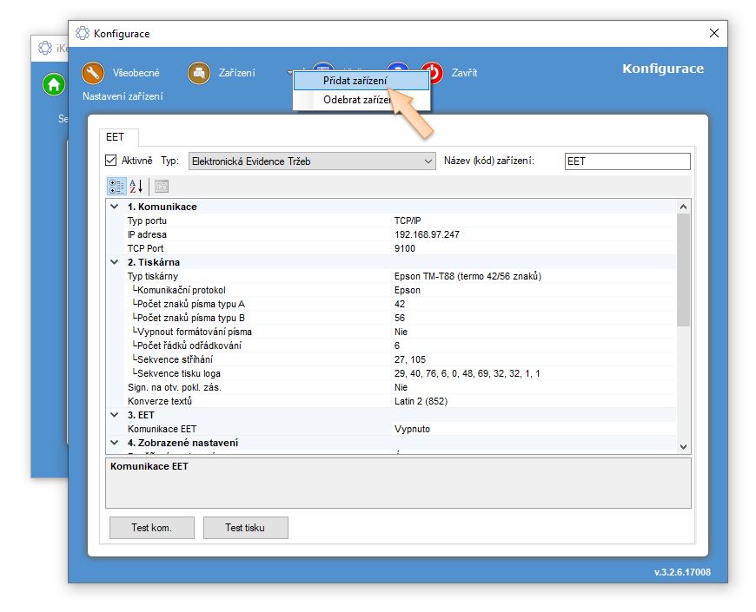Switch property grid to categorized view
Screen dimensions: 756x612
[116, 186]
